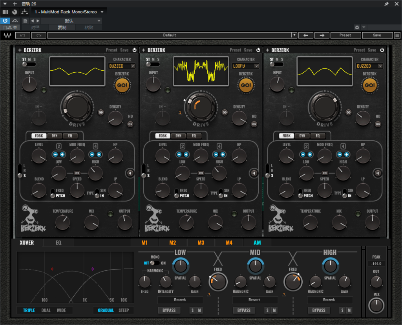Click the plus icon beside first BERZERK title

(x=20, y=50)
